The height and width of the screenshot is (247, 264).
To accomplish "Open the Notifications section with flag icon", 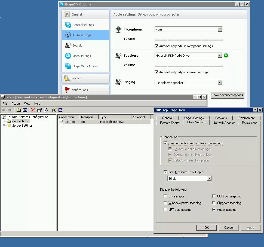I will [85, 90].
